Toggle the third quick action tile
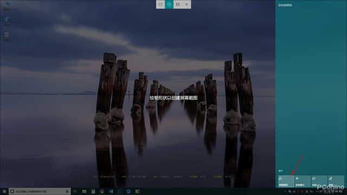 click(319, 181)
